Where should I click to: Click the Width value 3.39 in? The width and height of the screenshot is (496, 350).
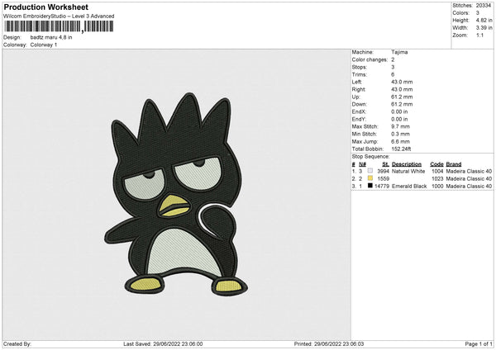click(x=484, y=28)
